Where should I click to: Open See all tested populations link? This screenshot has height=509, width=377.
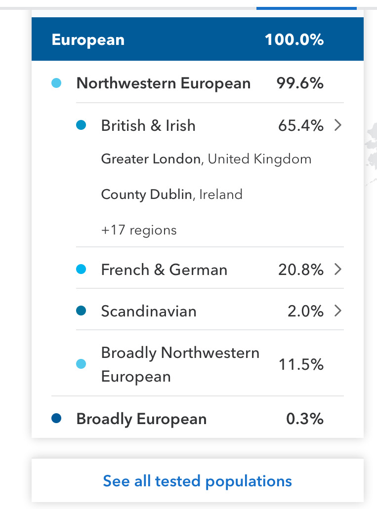coord(197,481)
